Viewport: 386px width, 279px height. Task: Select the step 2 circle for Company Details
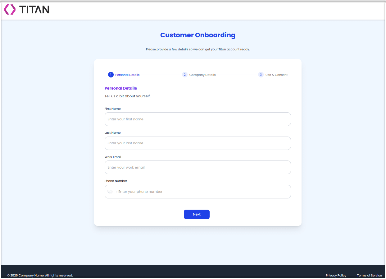tap(185, 75)
